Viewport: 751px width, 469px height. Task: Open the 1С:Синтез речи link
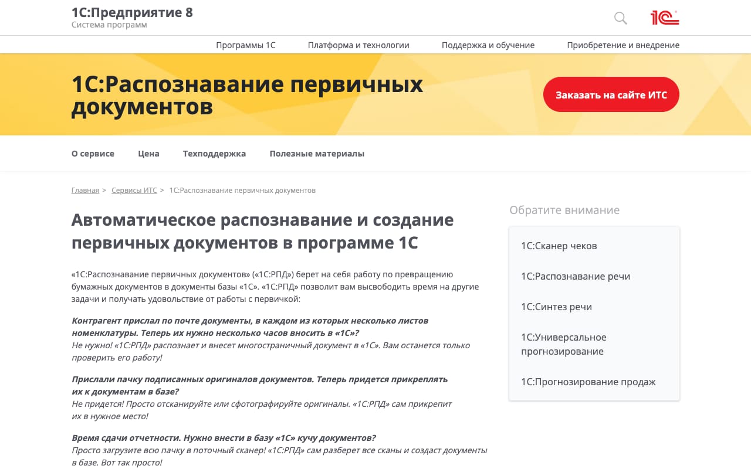[x=556, y=307]
